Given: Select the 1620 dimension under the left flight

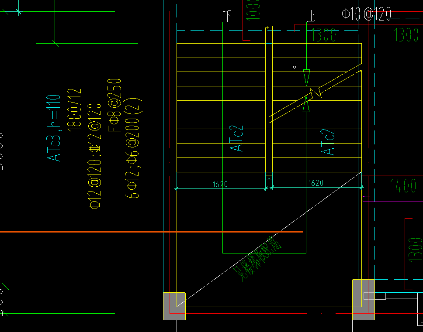Looking at the screenshot, I should point(220,185).
